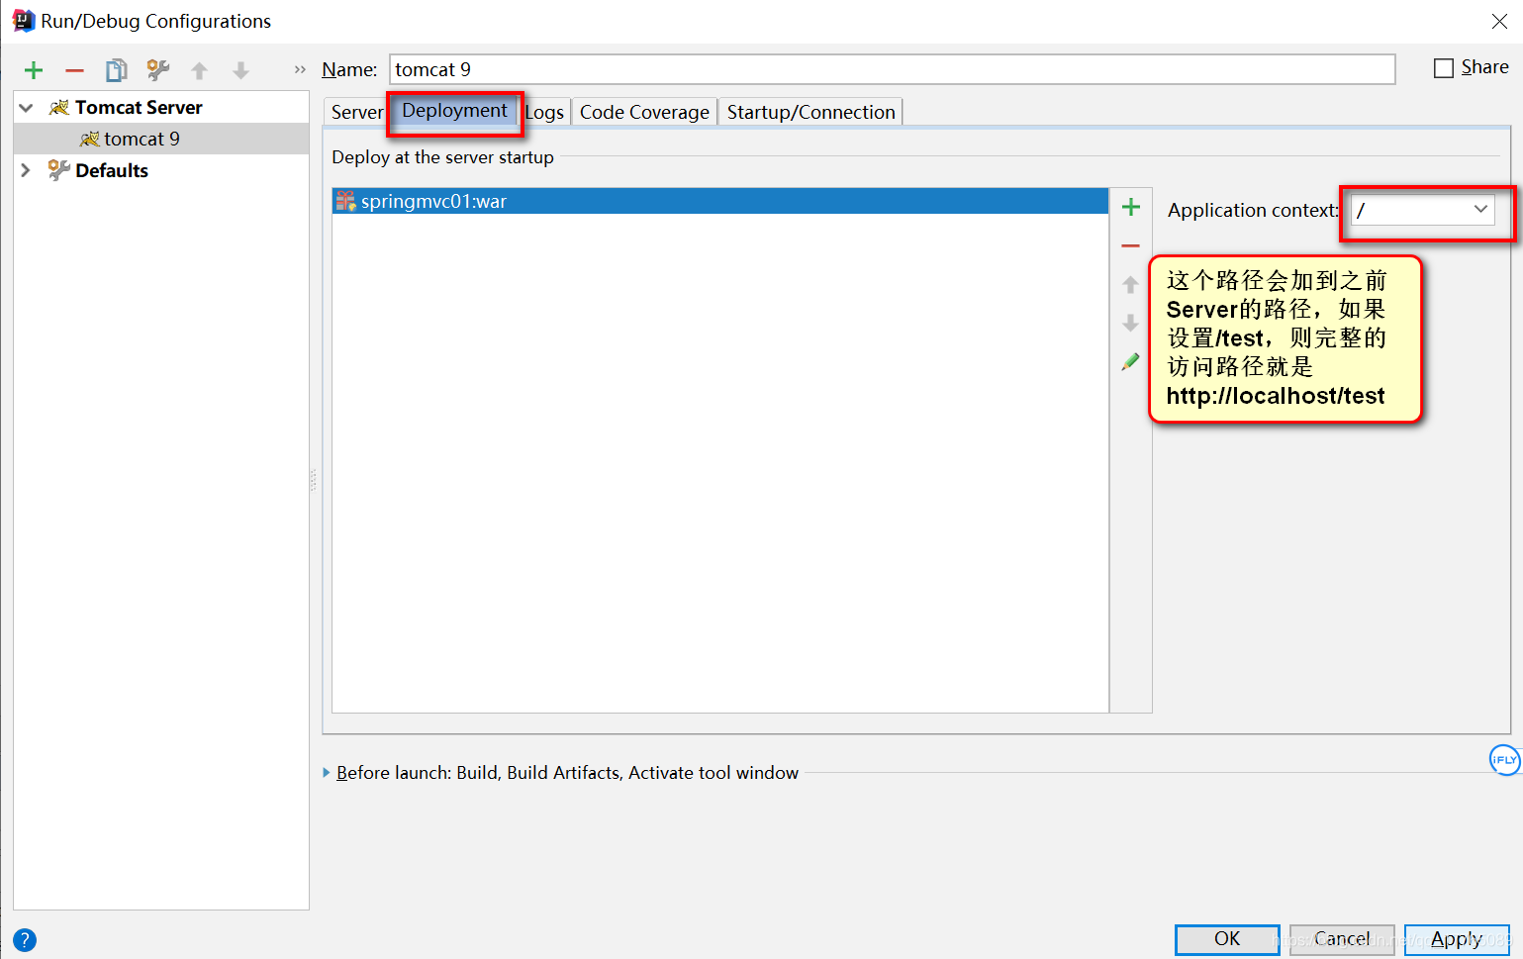Image resolution: width=1523 pixels, height=959 pixels.
Task: Select tomcat 9 configuration in tree
Action: click(161, 139)
